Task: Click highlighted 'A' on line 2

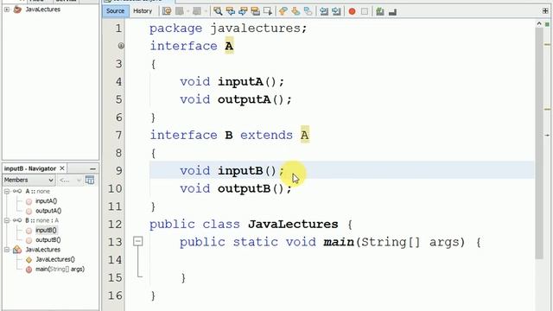Action: (x=229, y=46)
